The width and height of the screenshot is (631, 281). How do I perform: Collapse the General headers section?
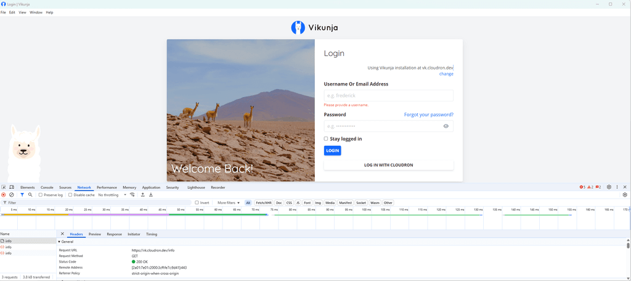coord(60,242)
